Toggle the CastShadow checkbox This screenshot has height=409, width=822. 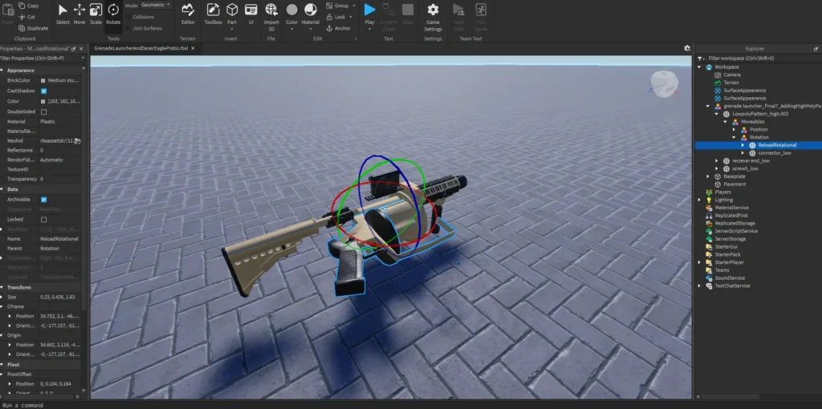tap(43, 91)
